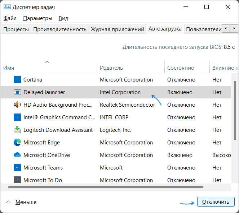Click the HD Audio speaker icon
Screen dimensions: 239x213
click(x=17, y=105)
